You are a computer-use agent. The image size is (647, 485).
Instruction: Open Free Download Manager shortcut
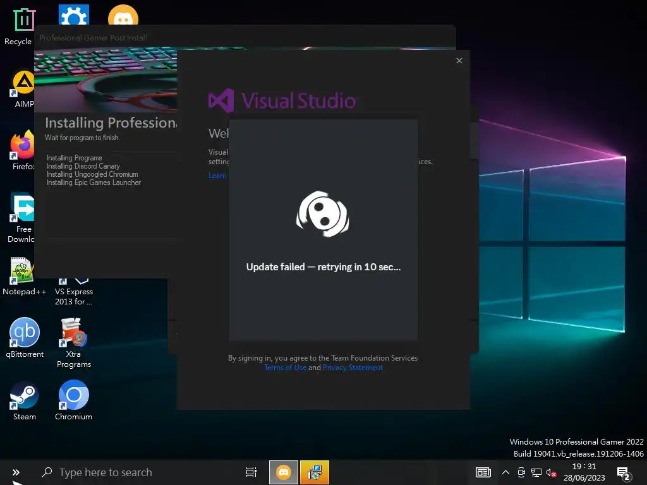[x=22, y=207]
